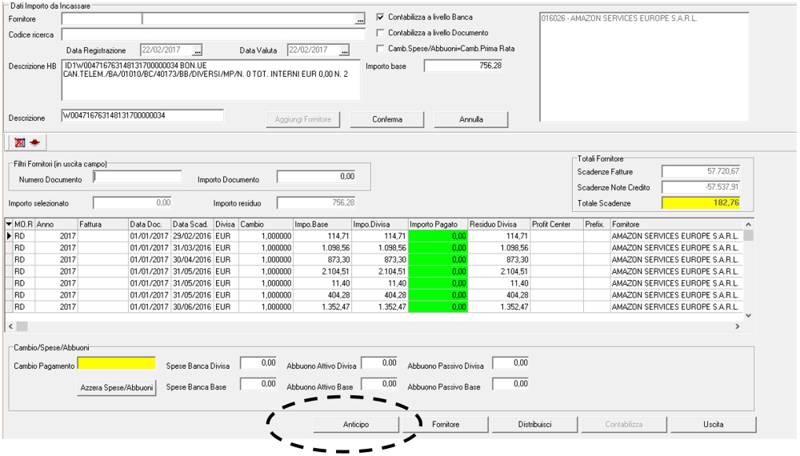This screenshot has width=800, height=456.
Task: Open the Fornitore lookup ellipsis button
Action: click(359, 18)
